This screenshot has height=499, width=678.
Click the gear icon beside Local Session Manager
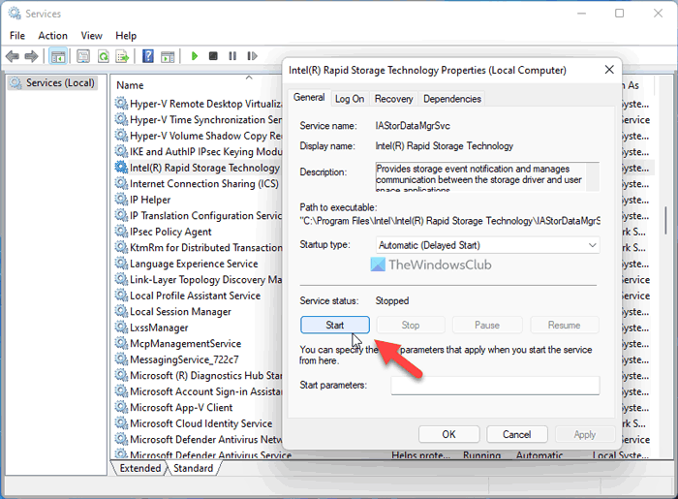point(121,311)
